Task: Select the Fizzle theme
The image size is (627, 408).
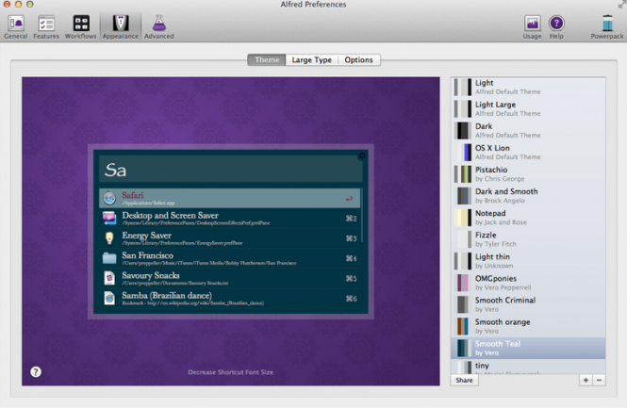Action: coord(528,239)
